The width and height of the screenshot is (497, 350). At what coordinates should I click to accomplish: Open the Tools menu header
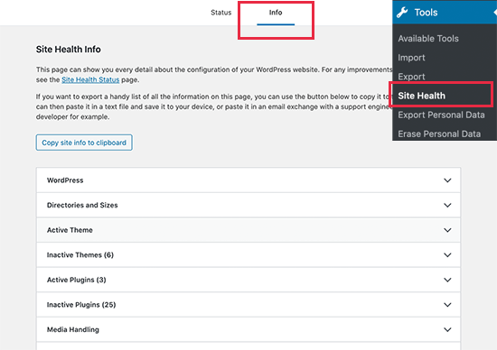click(x=445, y=13)
